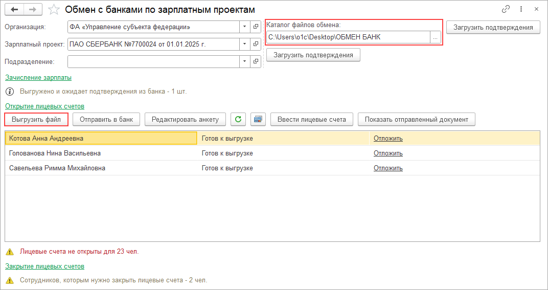Add form to favorites with star icon
Screen dimensions: 548x290
pos(54,10)
